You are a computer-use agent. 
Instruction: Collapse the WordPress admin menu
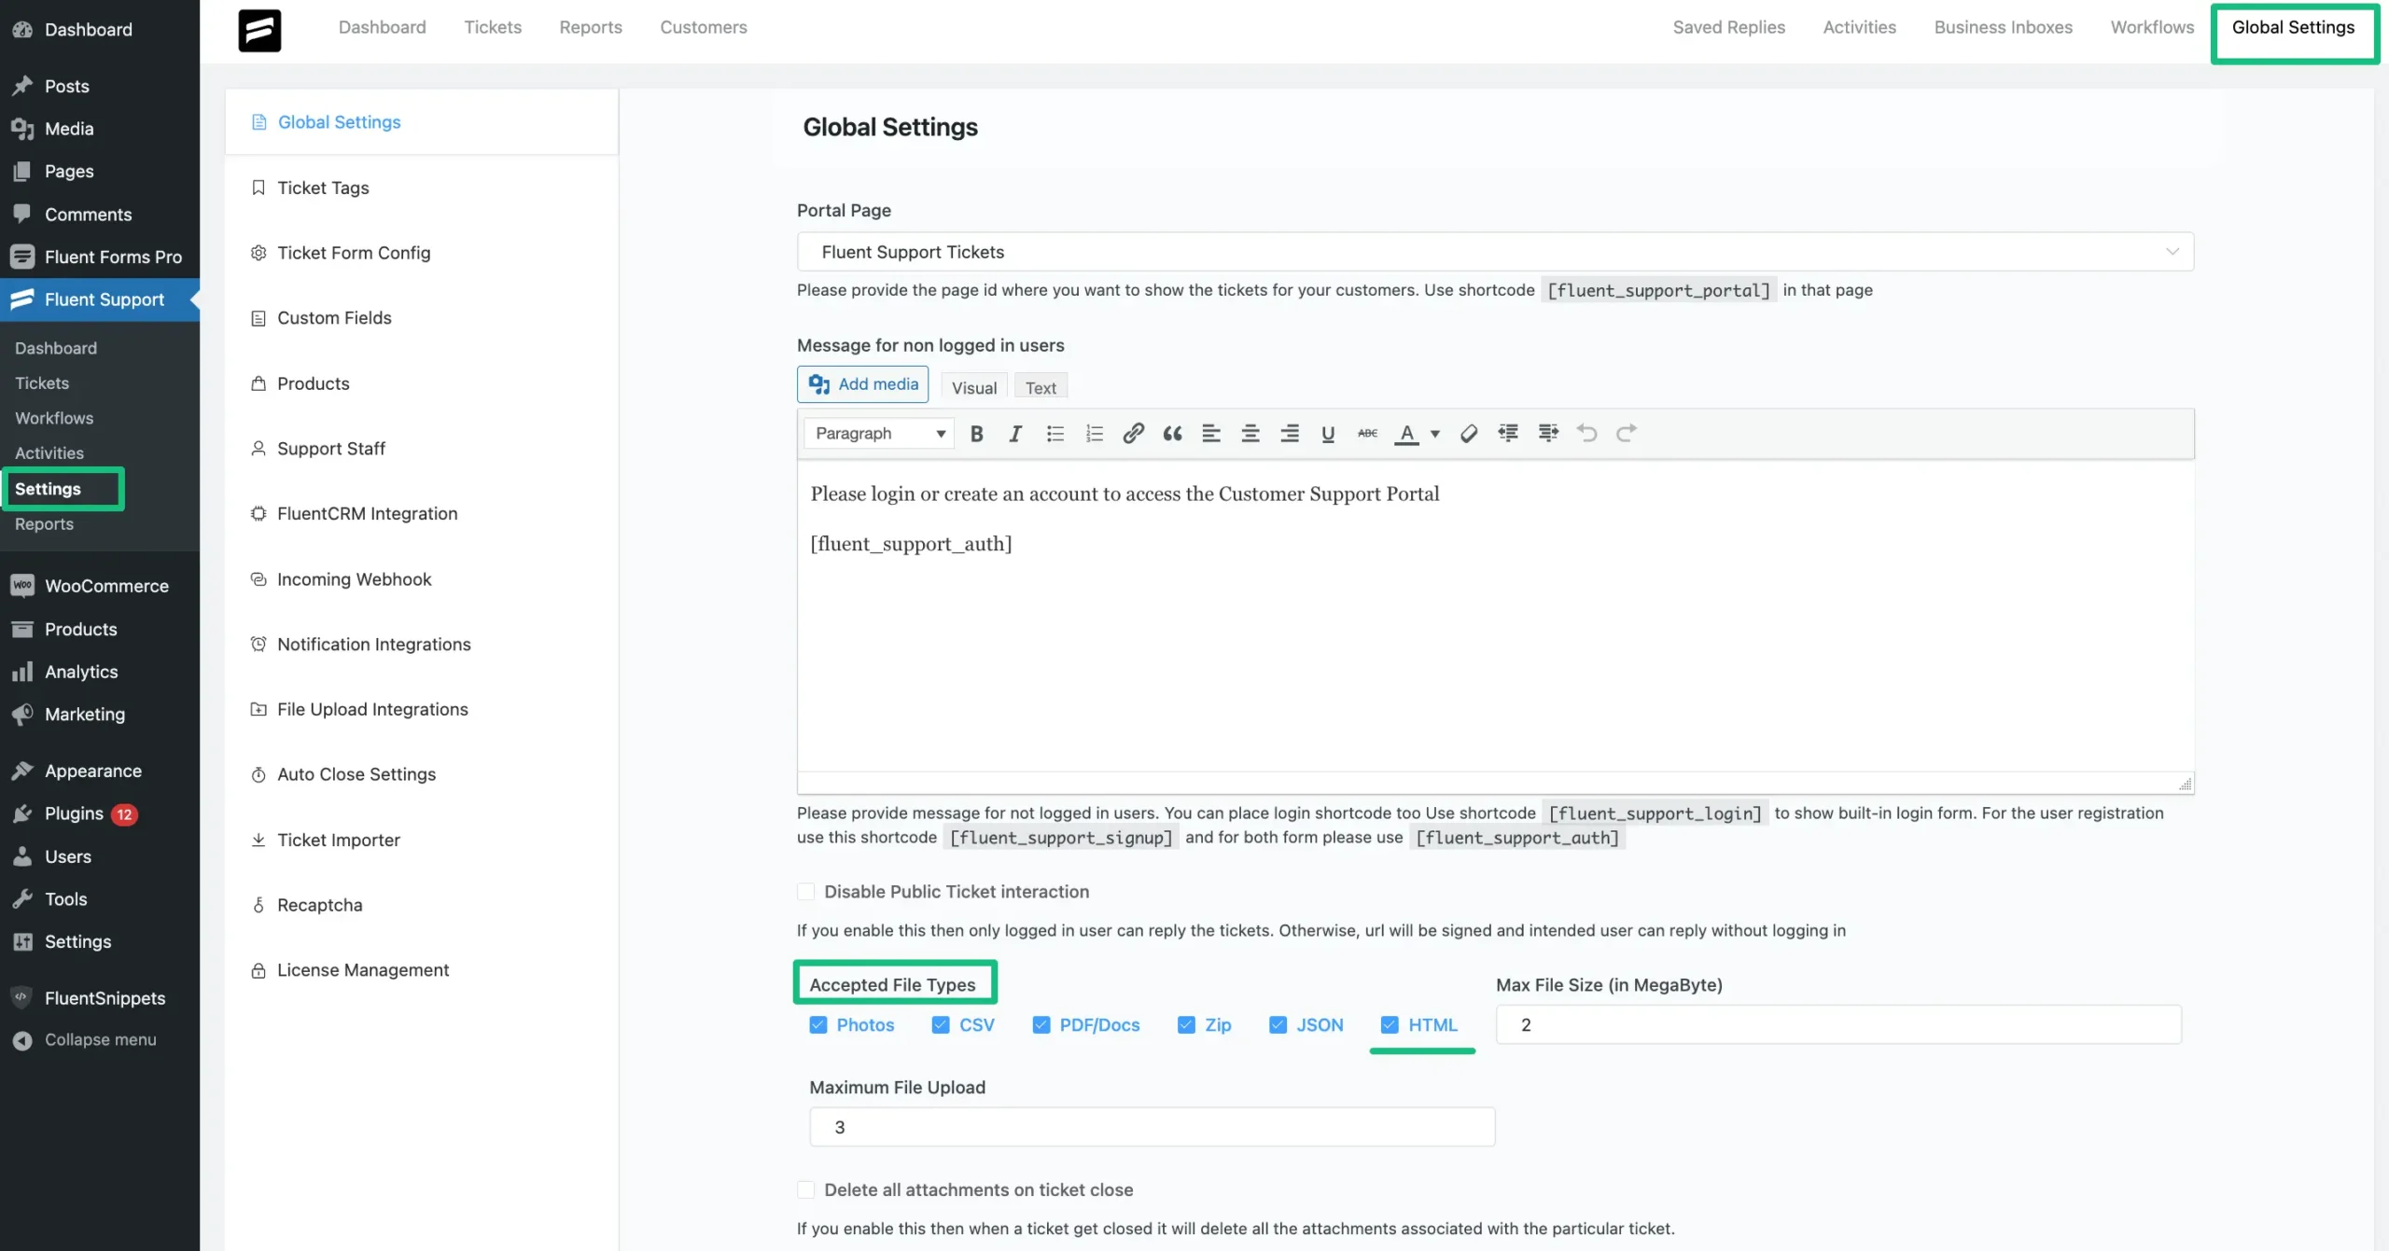100,1040
